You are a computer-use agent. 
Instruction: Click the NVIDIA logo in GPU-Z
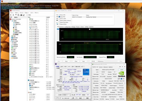pyautogui.click(x=121, y=74)
